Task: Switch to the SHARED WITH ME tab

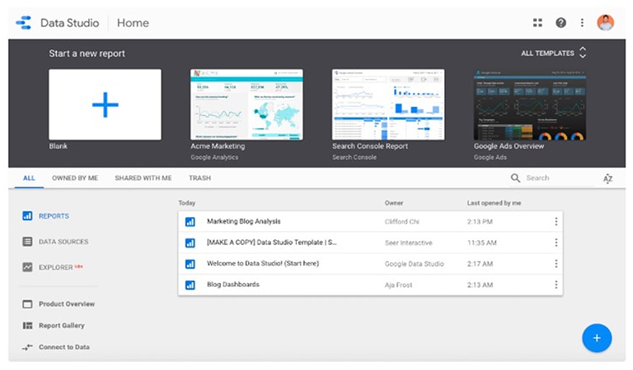Action: (x=143, y=178)
